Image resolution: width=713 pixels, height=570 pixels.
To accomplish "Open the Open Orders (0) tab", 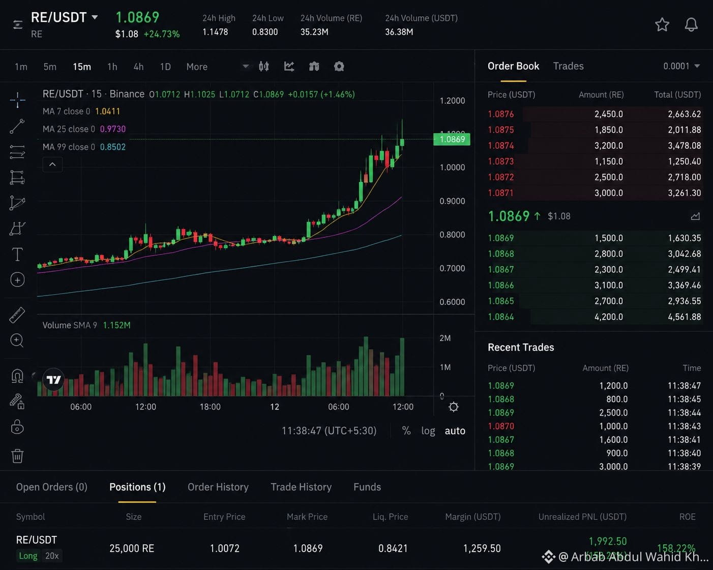I will [52, 487].
